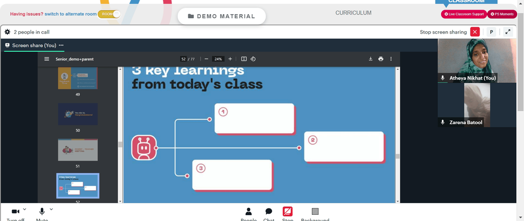This screenshot has width=524, height=221.
Task: Open call settings gear icon
Action: (7, 32)
